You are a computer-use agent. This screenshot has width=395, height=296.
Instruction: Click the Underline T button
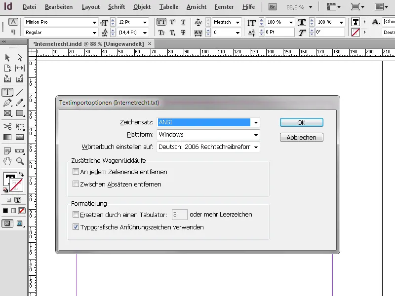(x=183, y=22)
